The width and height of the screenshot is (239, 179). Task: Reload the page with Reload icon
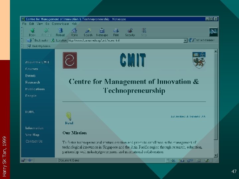tap(60, 32)
